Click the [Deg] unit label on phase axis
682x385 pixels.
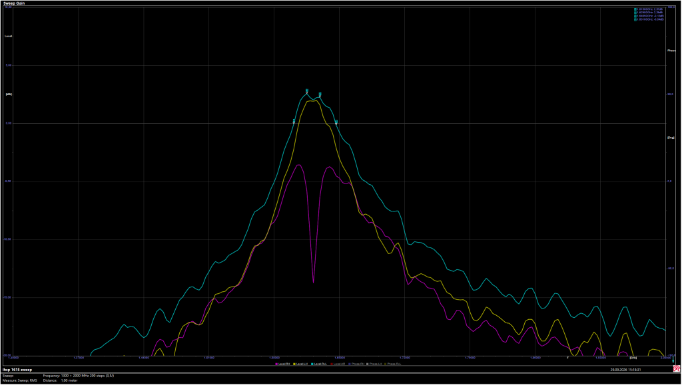pyautogui.click(x=671, y=138)
